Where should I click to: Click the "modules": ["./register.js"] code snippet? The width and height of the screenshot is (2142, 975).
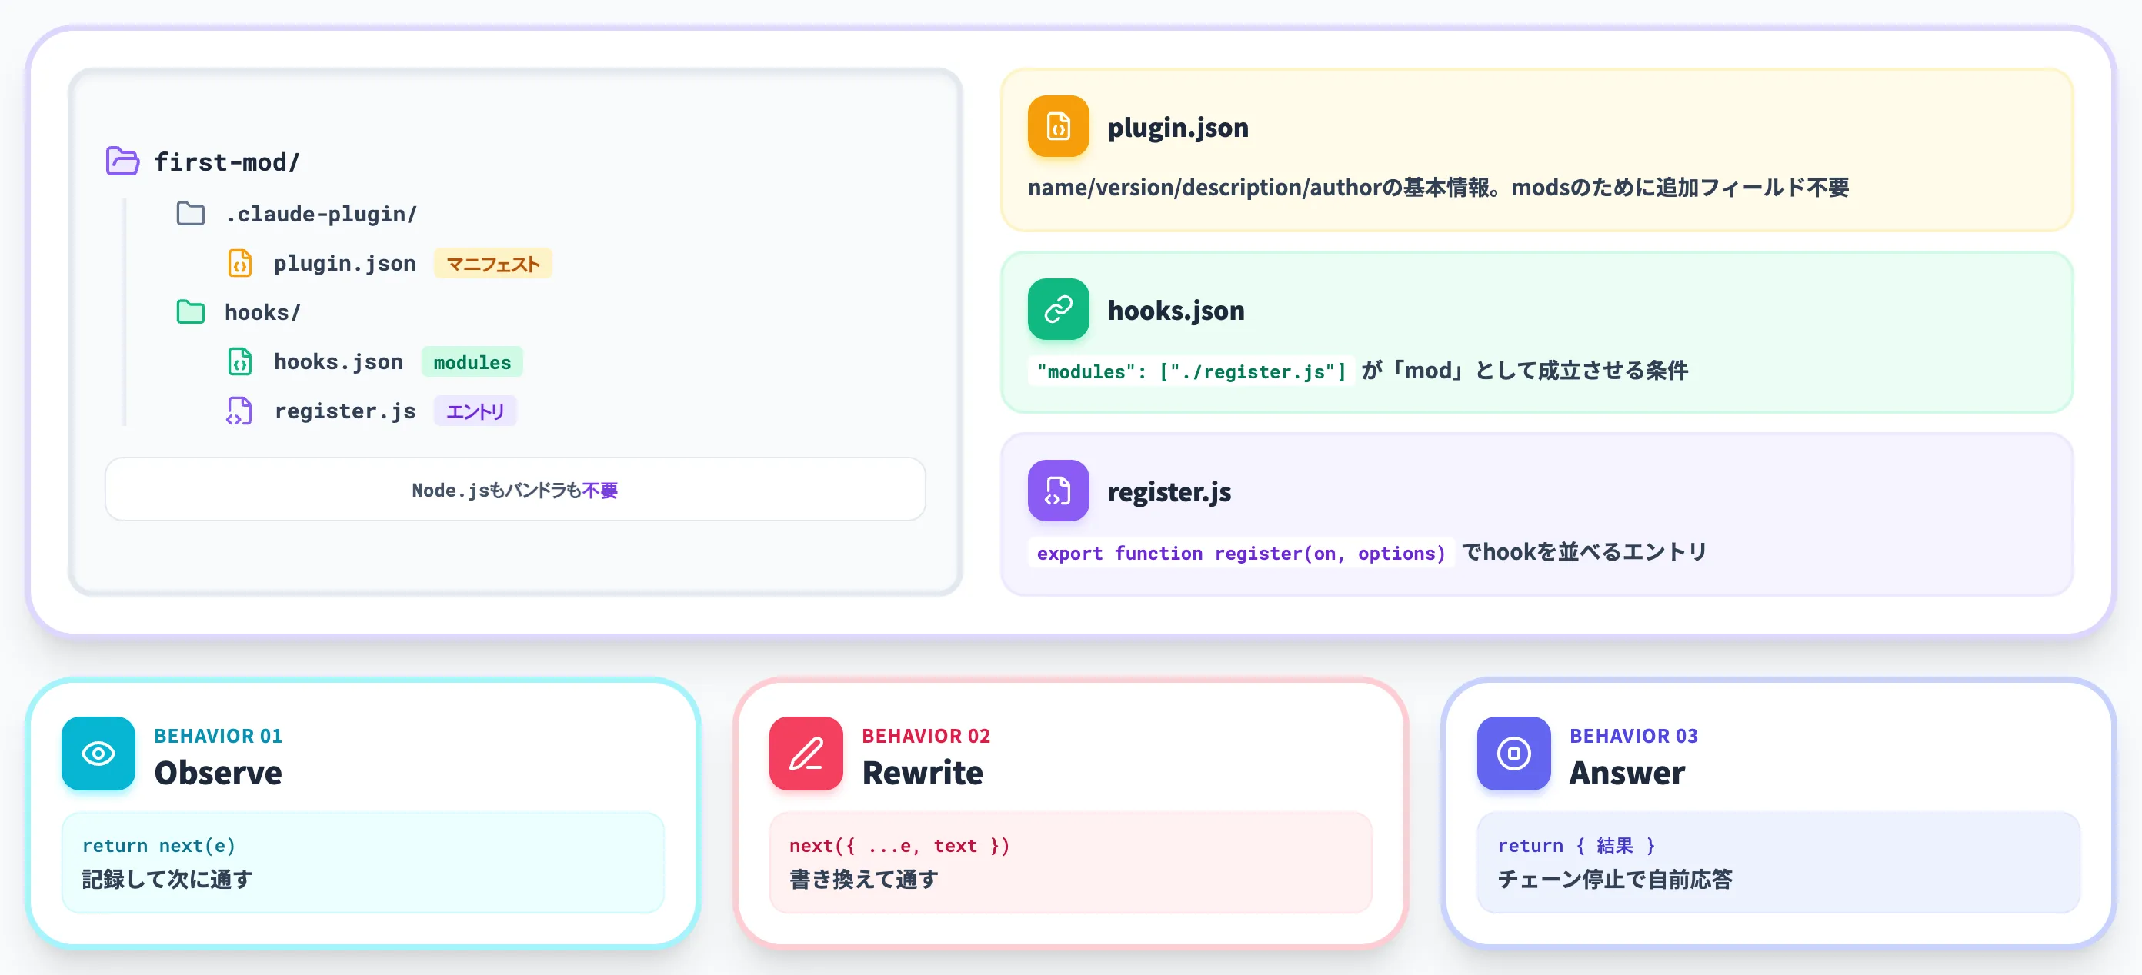(1192, 371)
